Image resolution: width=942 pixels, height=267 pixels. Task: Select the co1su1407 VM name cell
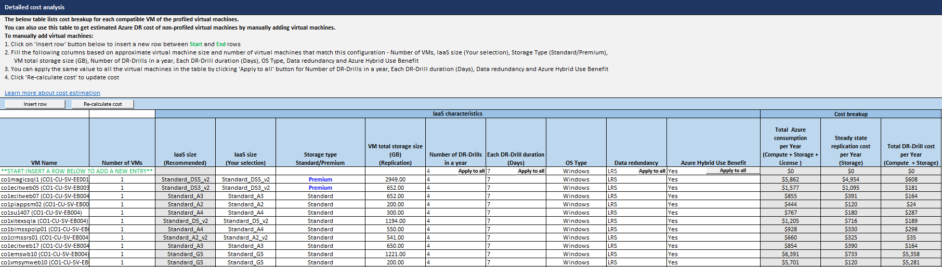45,213
